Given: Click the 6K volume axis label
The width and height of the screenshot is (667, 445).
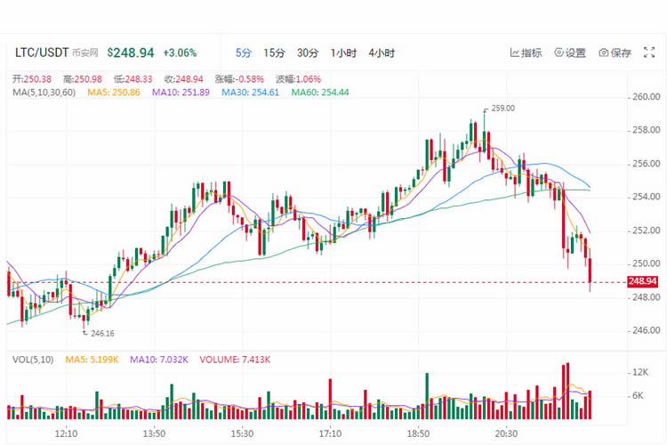Looking at the screenshot, I should 638,395.
